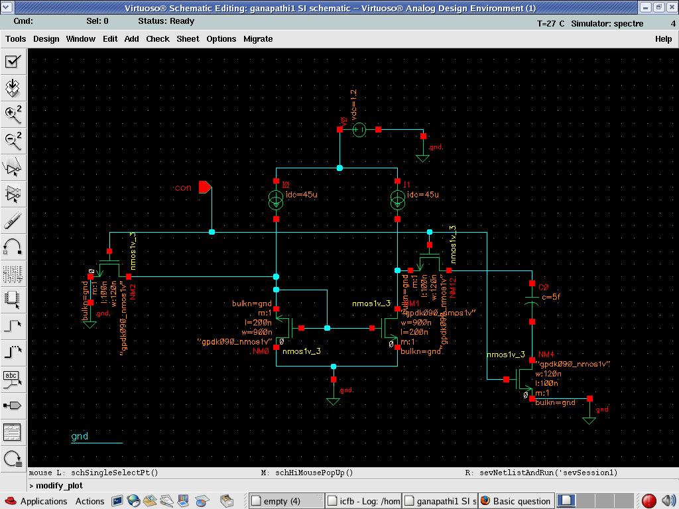
Task: Zoom out using the magnifier minus icon
Action: click(13, 140)
